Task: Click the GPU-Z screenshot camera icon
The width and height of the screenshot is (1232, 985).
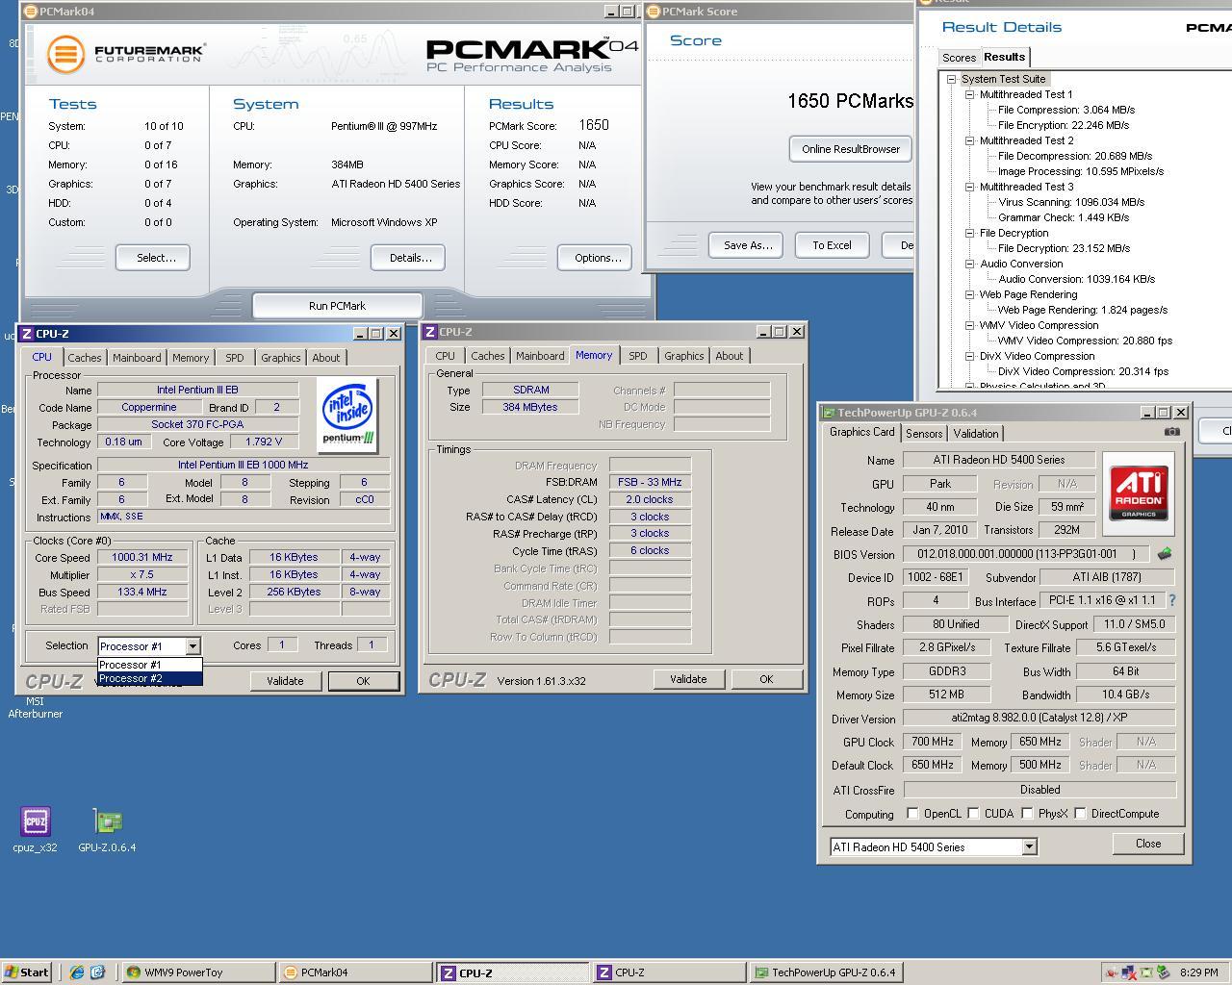Action: click(x=1171, y=432)
